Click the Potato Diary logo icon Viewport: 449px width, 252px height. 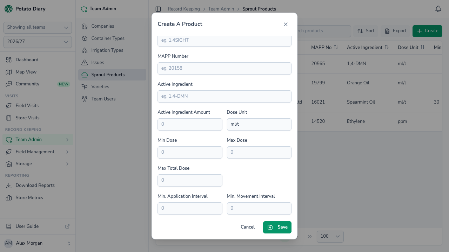pos(8,9)
